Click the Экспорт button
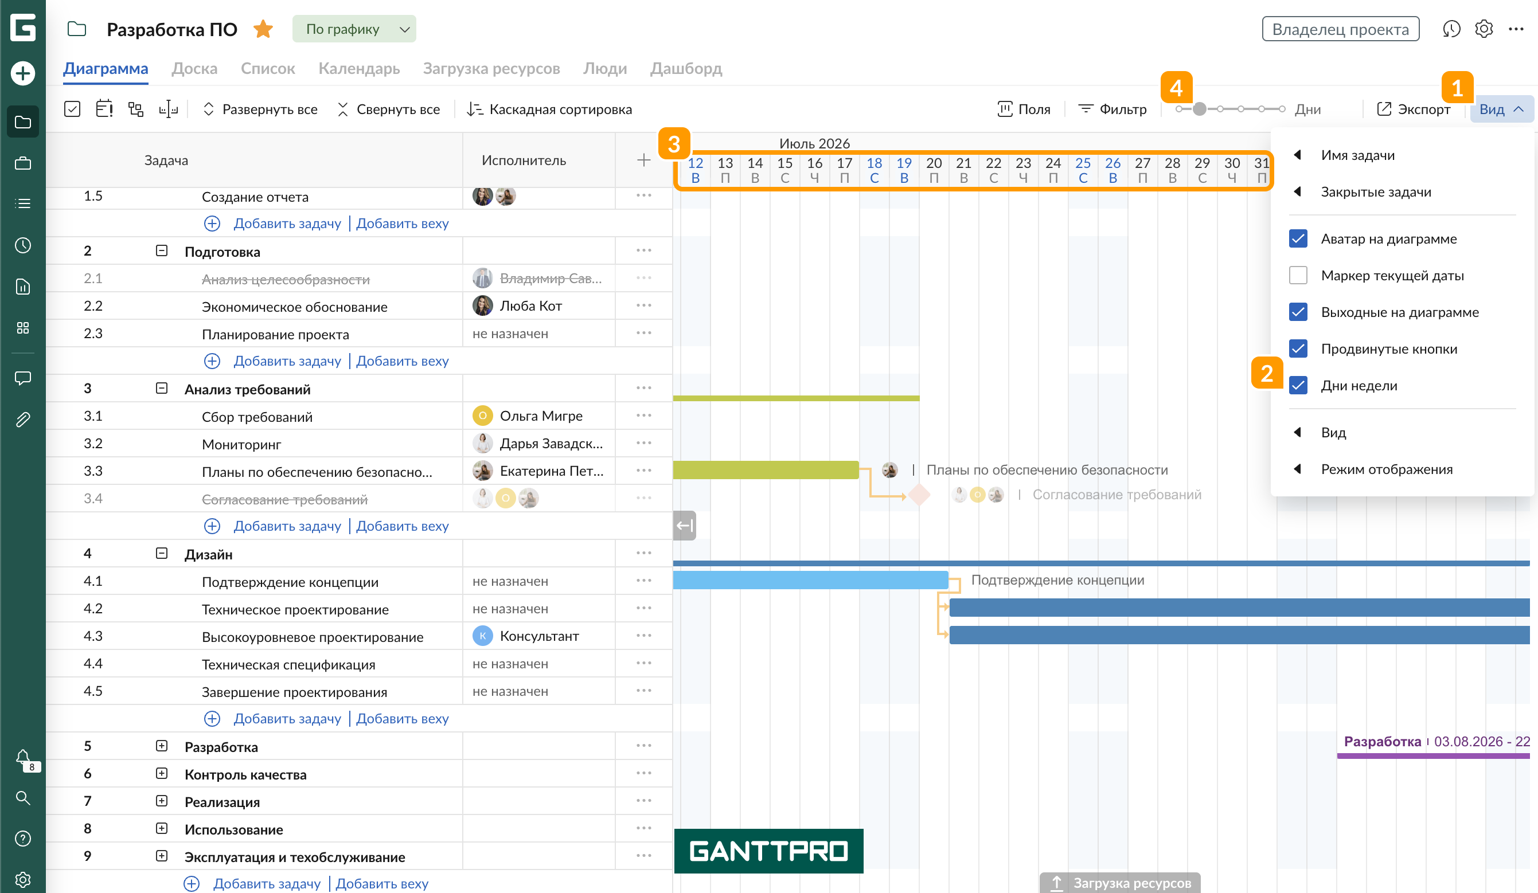Image resolution: width=1538 pixels, height=893 pixels. pyautogui.click(x=1413, y=109)
